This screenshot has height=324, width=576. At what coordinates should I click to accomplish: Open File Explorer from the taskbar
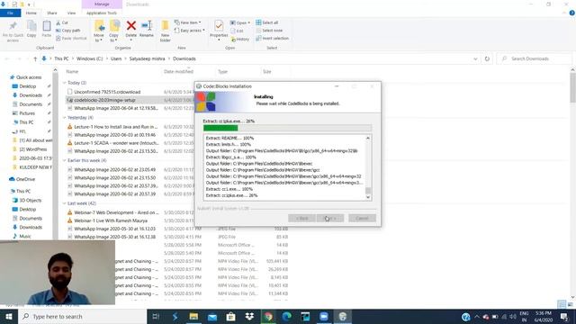[193, 316]
